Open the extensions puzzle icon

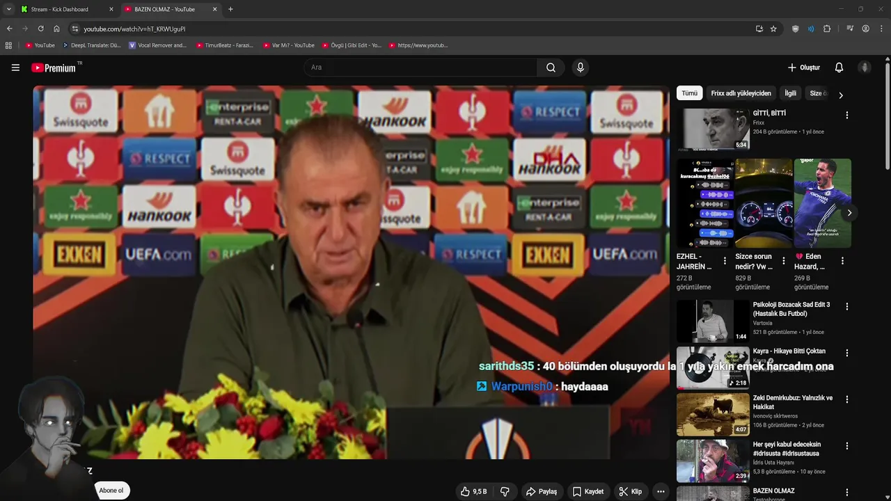coord(827,29)
